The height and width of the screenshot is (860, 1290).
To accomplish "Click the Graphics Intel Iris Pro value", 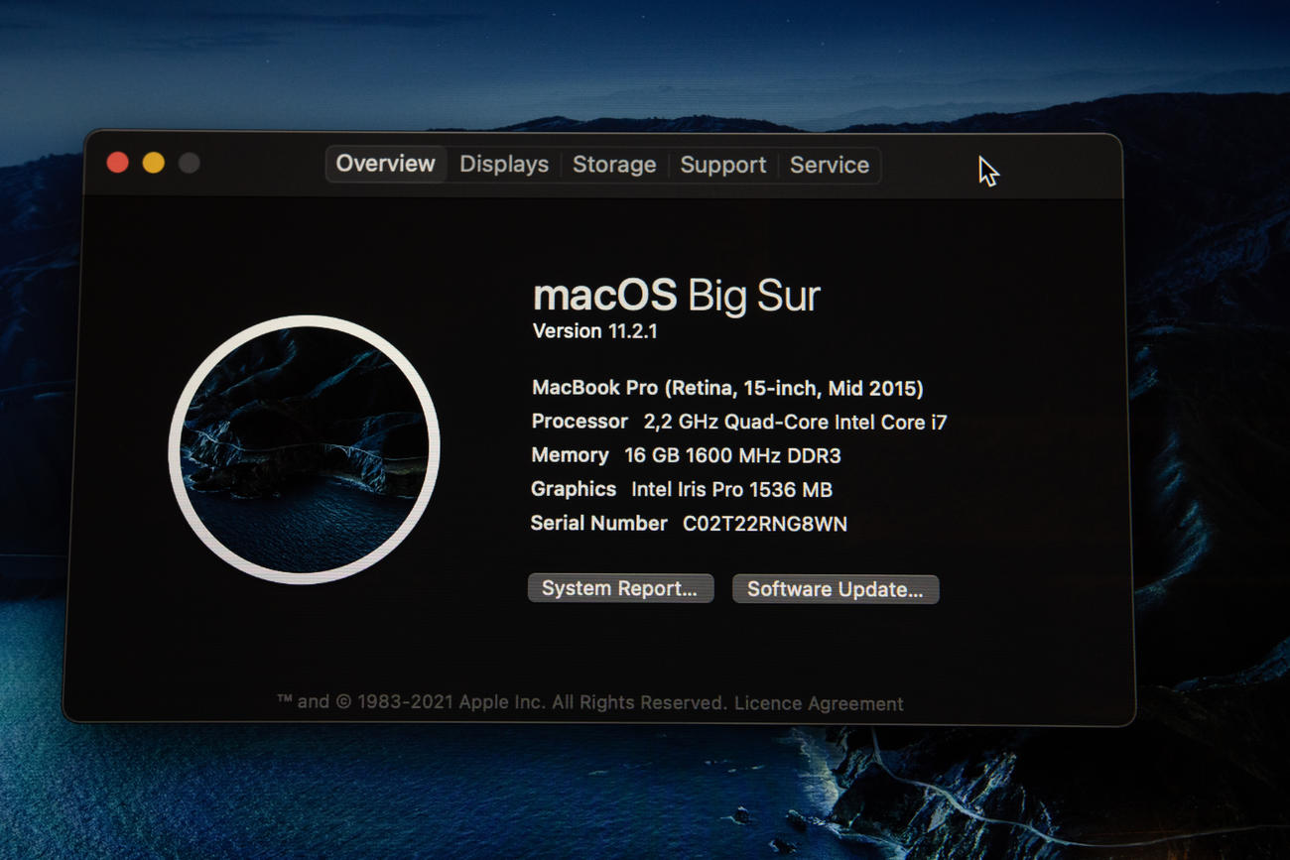I will pyautogui.click(x=731, y=489).
